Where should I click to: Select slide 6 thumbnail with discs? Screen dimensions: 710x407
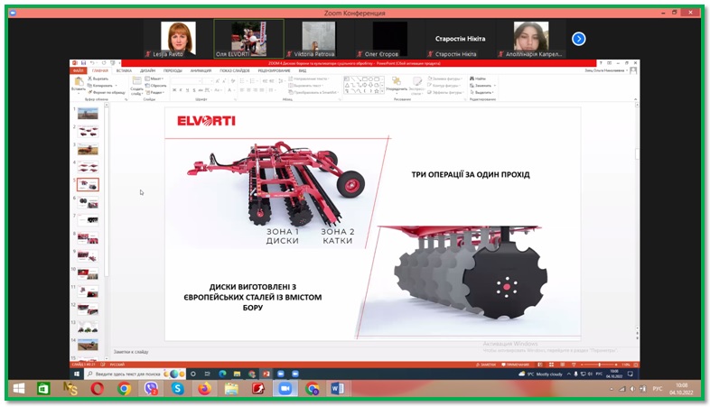pos(88,202)
